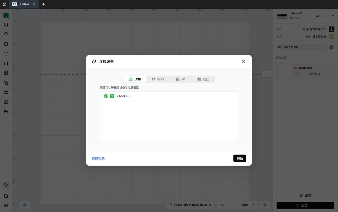Screen dimensions: 338x212
Task: Switch to the IP connection tab
Action: coord(181,79)
